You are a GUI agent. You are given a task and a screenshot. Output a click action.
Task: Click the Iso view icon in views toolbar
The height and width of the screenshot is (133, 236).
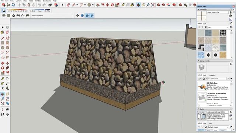[4, 16]
